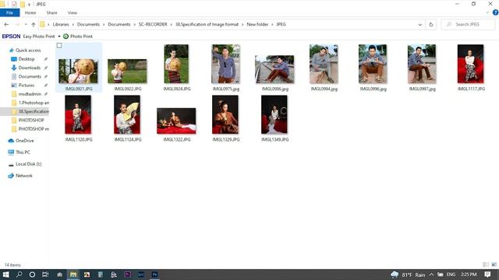Go up one folder level

[x=34, y=24]
